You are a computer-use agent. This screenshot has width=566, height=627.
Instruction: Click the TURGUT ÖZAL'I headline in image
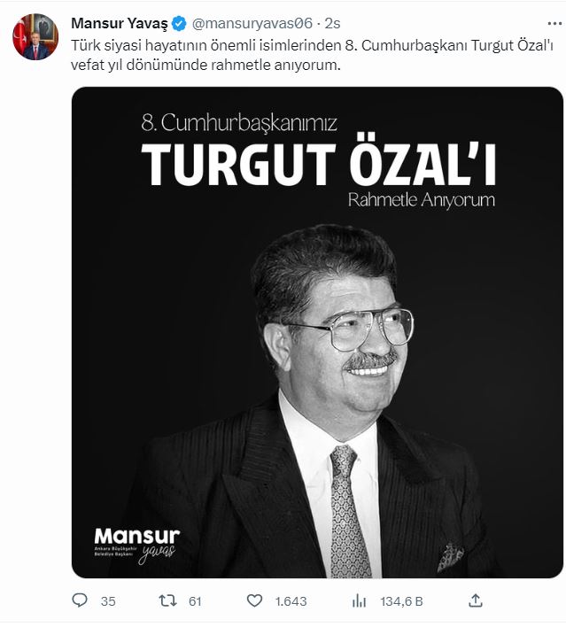(318, 164)
